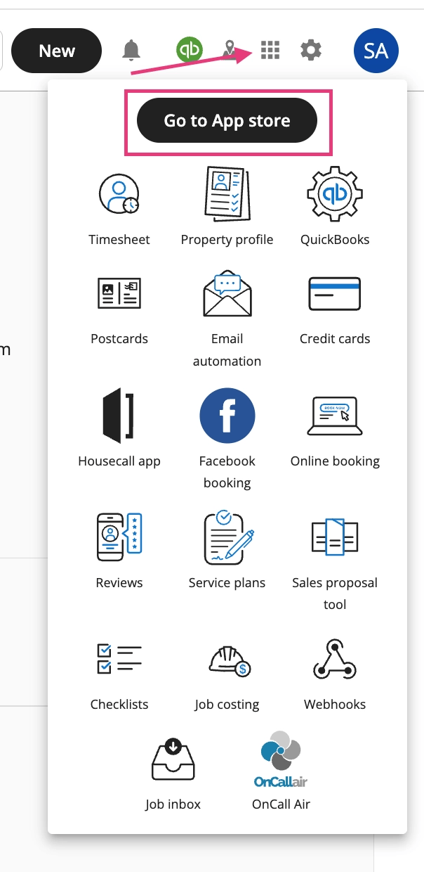
Task: Click the QuickBooks label text
Action: (x=335, y=240)
